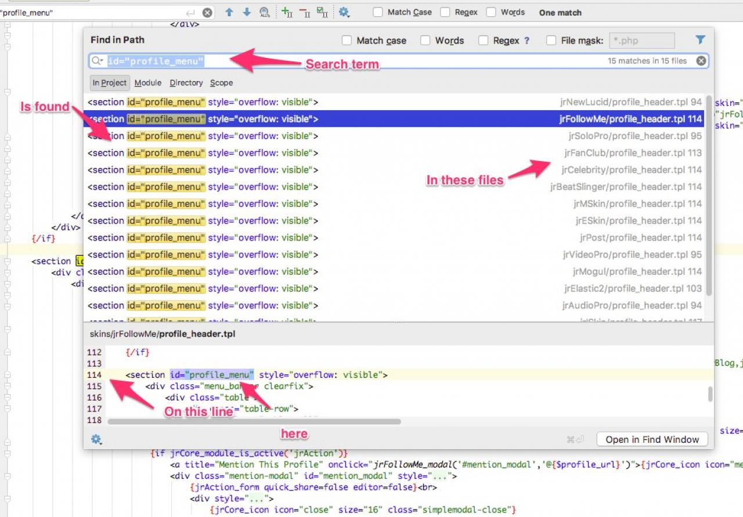The height and width of the screenshot is (517, 743).
Task: Jump to next occurrence with down arrow
Action: 247,12
